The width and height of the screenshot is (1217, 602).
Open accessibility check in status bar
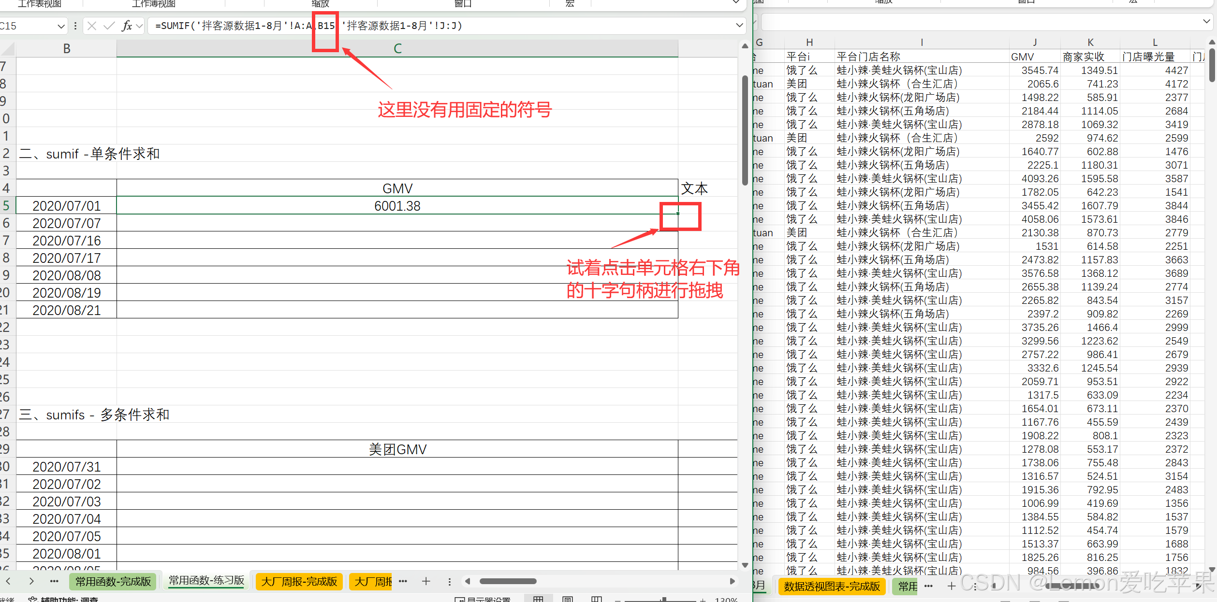[x=63, y=600]
